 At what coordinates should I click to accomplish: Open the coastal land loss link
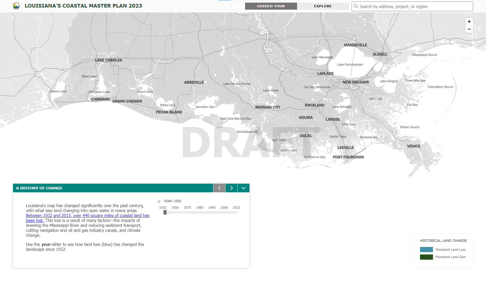[87, 215]
